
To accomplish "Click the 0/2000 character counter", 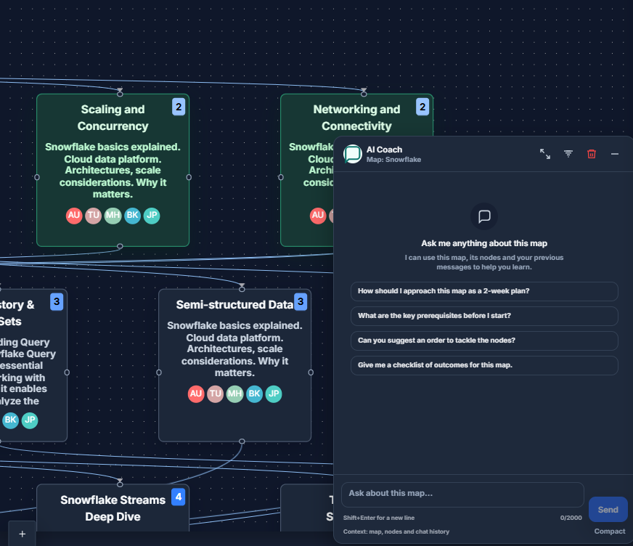I will [x=571, y=518].
